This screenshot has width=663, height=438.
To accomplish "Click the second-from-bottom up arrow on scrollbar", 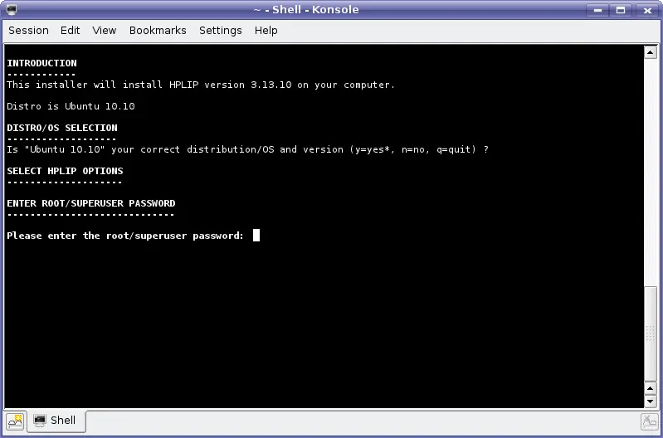I will (x=651, y=388).
